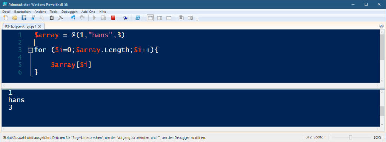The height and width of the screenshot is (142, 386).
Task: Click the output line "hans" in the console
Action: pyautogui.click(x=16, y=100)
